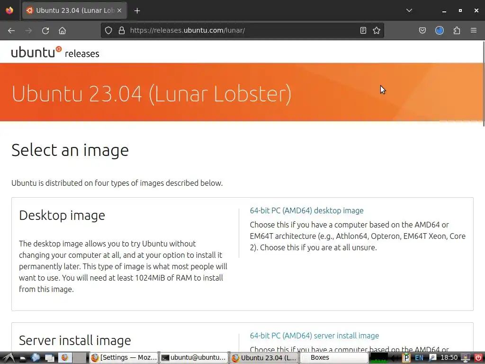Switch to the Firefox desktop pager icon

coord(65,358)
